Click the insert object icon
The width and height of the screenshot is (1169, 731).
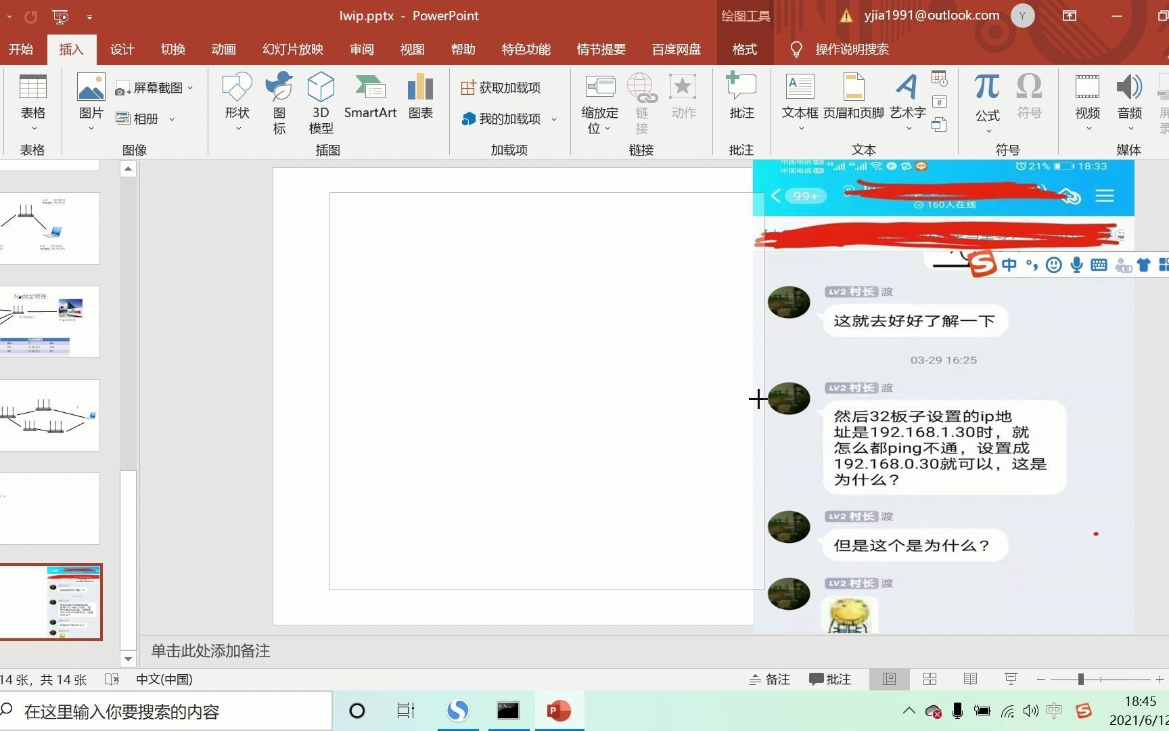click(939, 125)
